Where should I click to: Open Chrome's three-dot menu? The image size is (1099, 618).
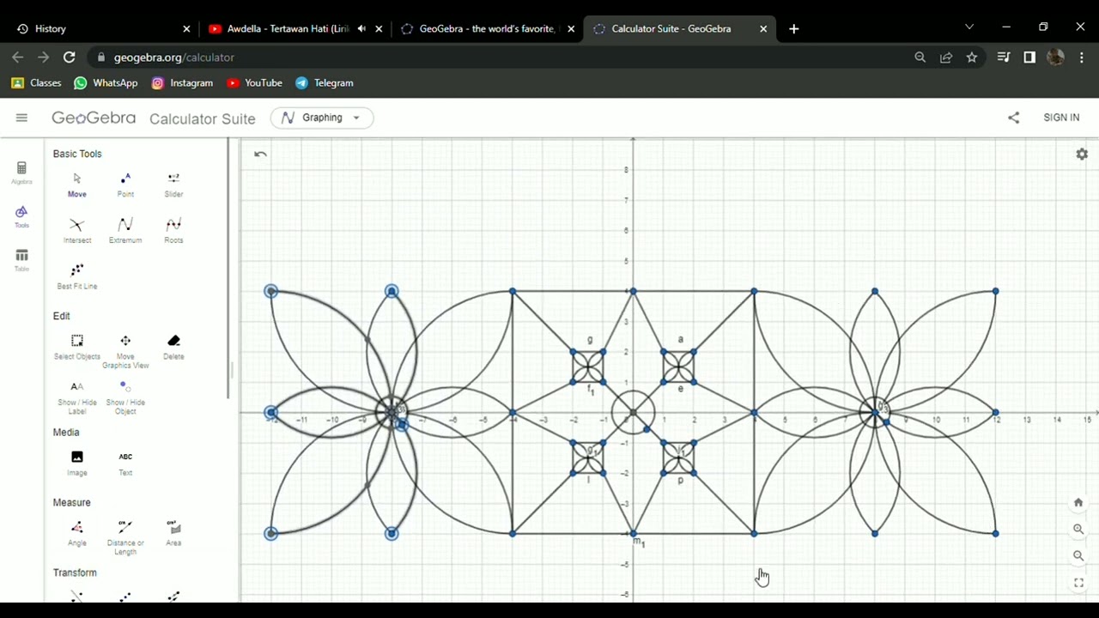click(1082, 58)
